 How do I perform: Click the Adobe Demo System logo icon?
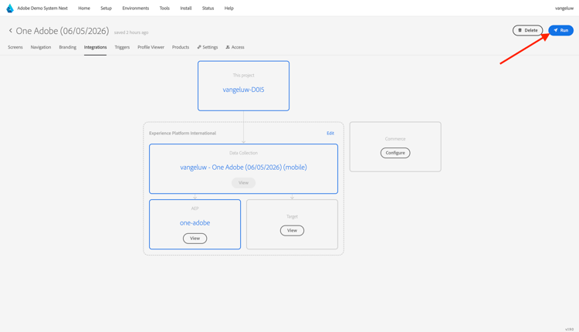(x=10, y=8)
